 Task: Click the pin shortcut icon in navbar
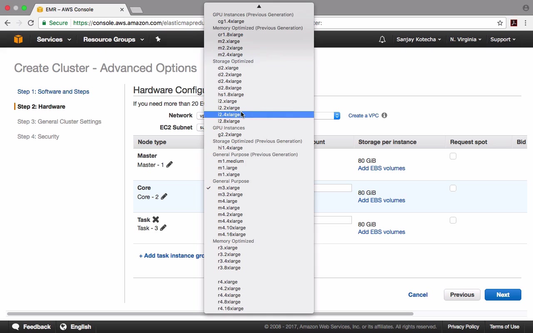(158, 39)
